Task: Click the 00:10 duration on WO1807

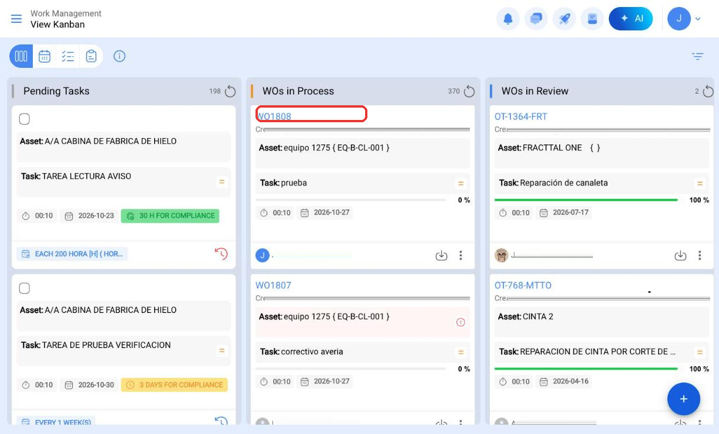Action: click(x=275, y=381)
